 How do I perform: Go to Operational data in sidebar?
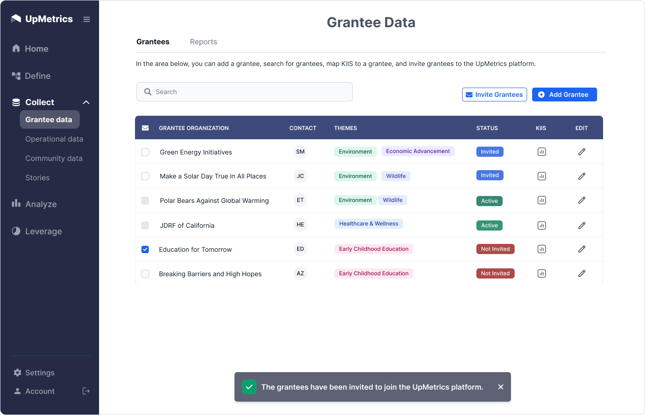(x=54, y=139)
